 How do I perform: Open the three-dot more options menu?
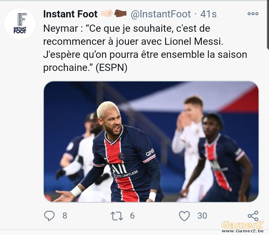253,14
